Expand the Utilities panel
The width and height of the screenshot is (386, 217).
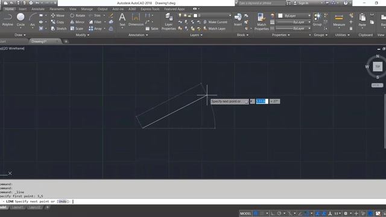[342, 35]
